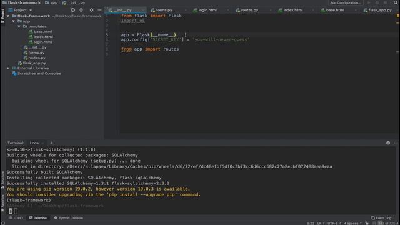Collapse the templates folder
The image size is (400, 225).
19,26
